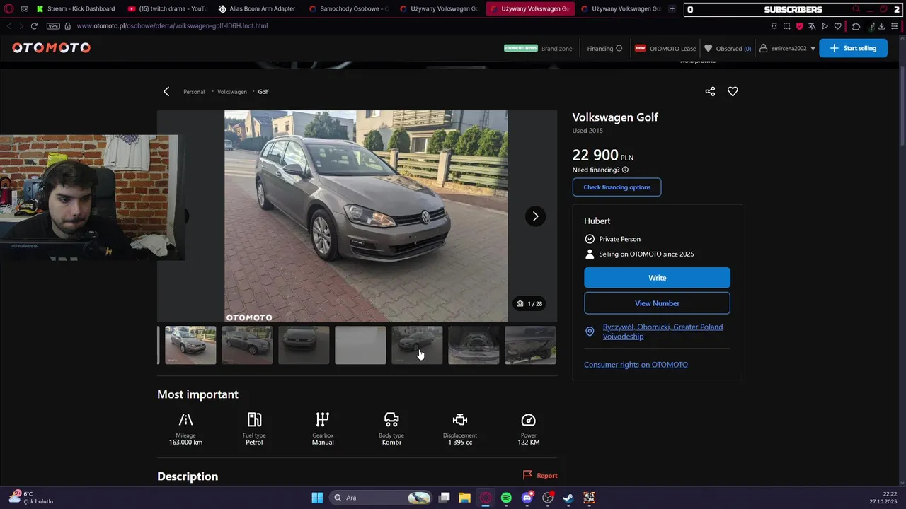This screenshot has width=906, height=509.
Task: Open the financing info icon in header
Action: coord(619,49)
